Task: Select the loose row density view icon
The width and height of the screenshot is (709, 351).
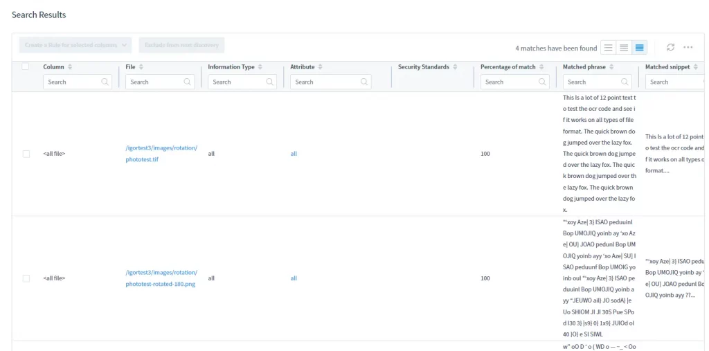Action: coord(608,47)
